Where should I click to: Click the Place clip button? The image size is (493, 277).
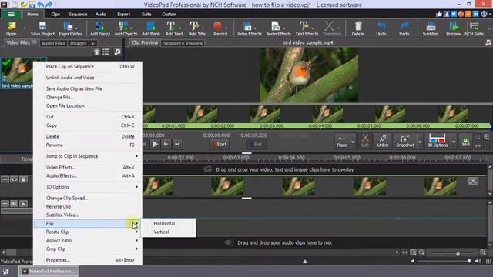(342, 141)
